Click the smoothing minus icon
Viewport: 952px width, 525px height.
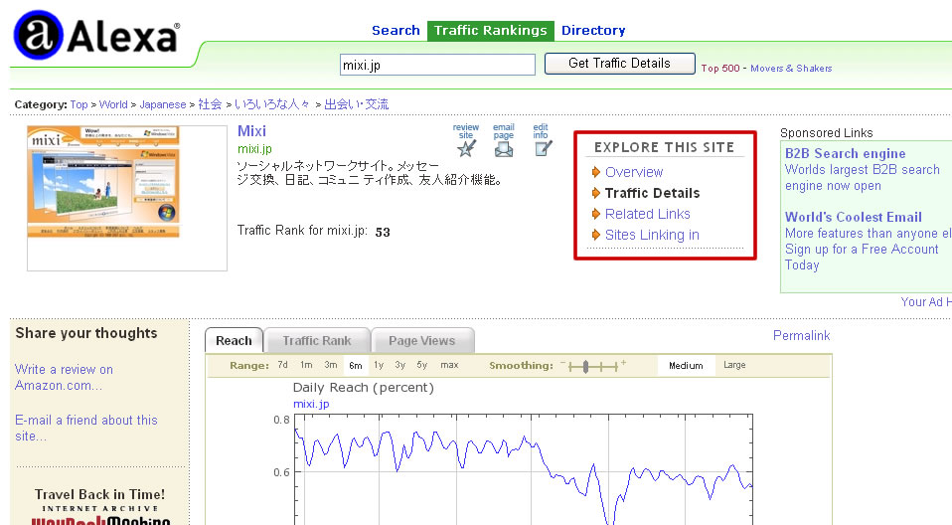563,365
